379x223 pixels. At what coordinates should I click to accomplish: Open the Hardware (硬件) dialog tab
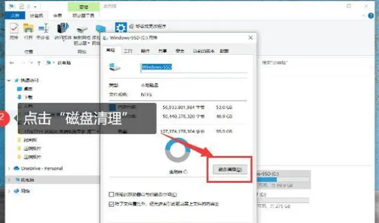(145, 50)
